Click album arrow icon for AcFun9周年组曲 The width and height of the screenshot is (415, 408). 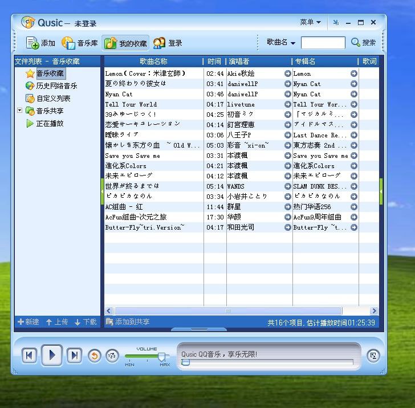(354, 217)
